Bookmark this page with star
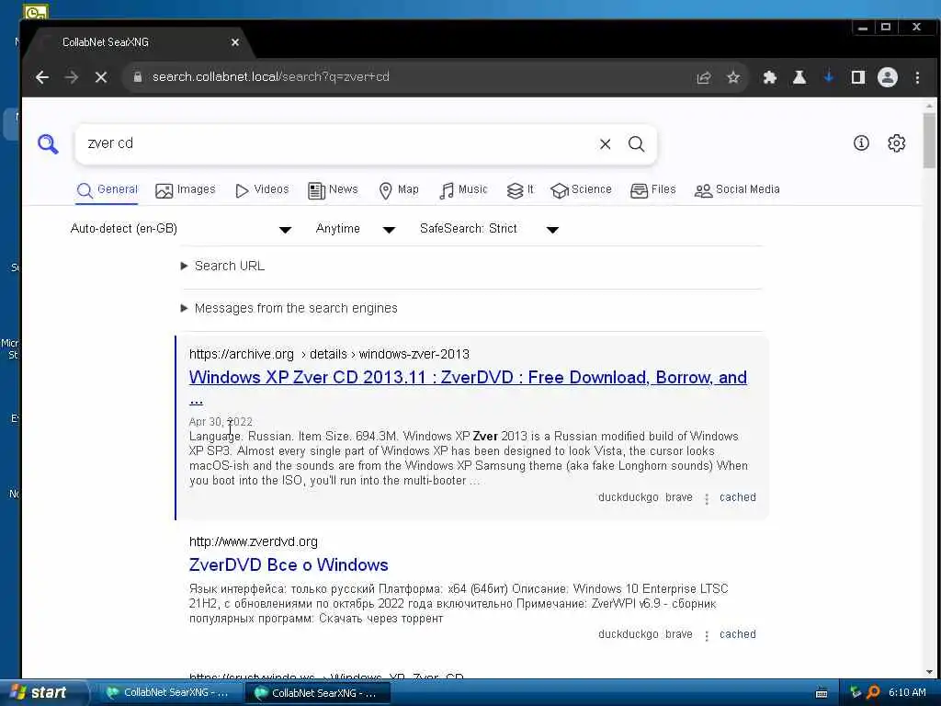941x706 pixels. (732, 77)
